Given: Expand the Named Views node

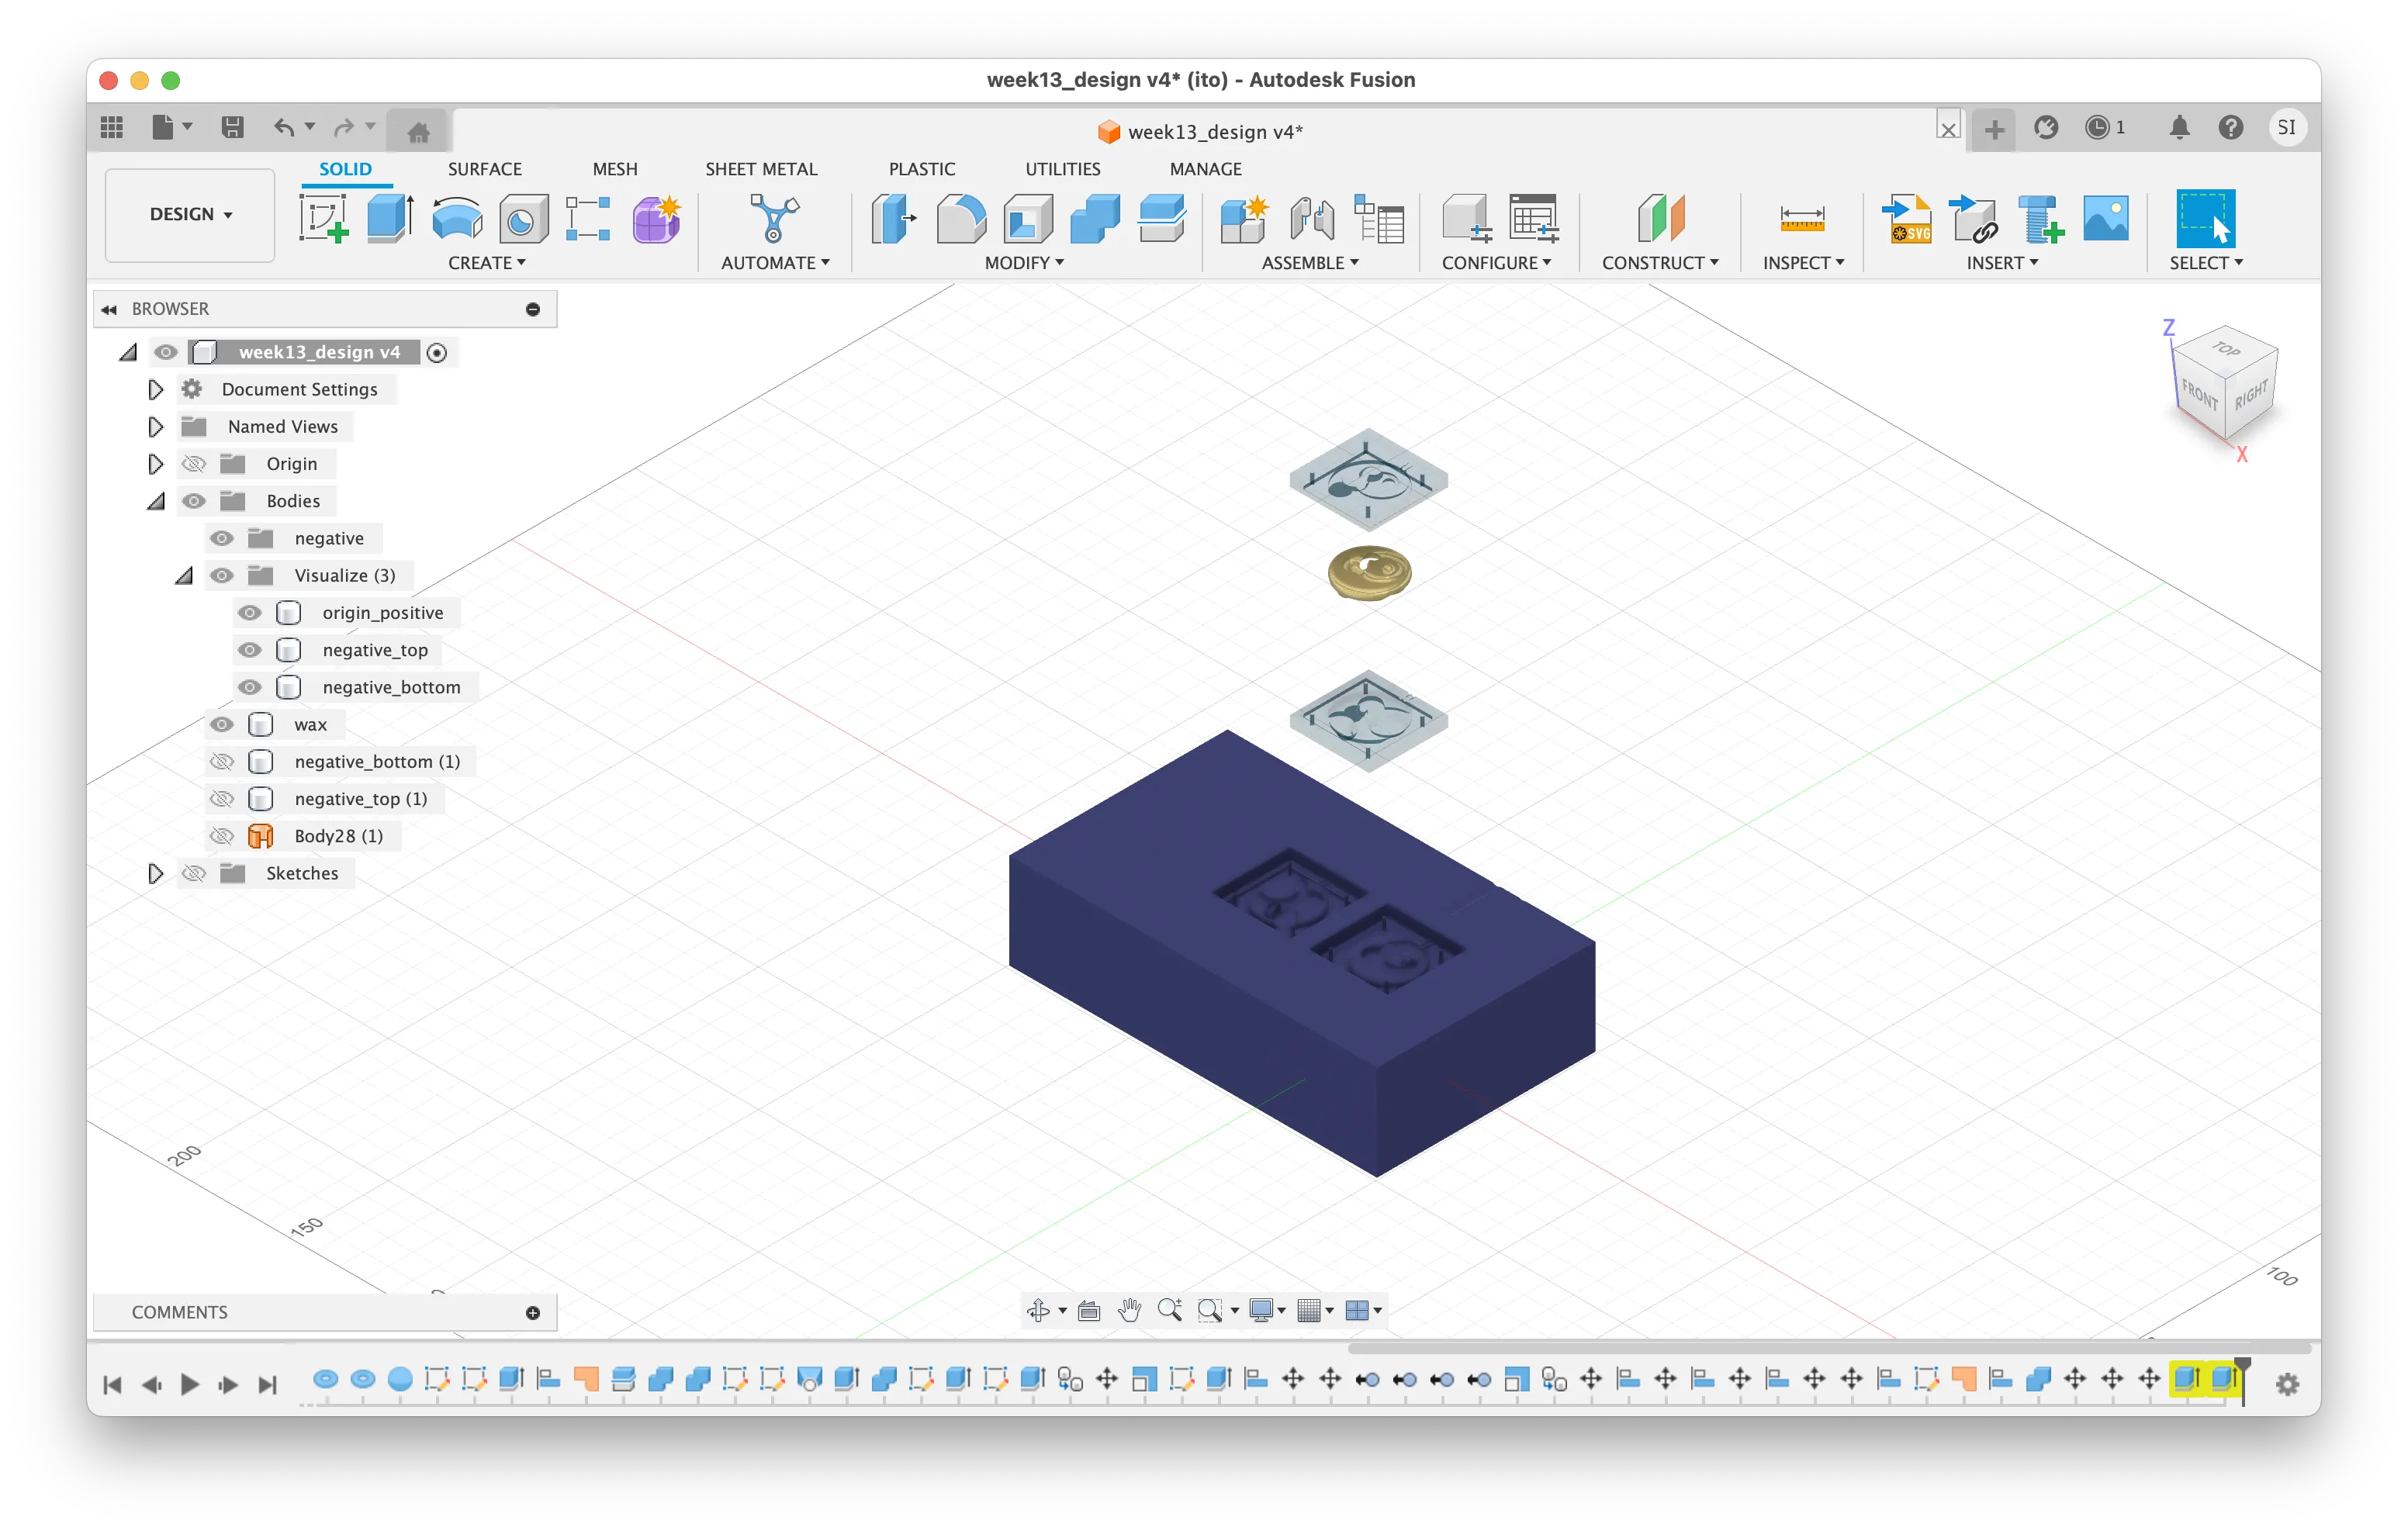Looking at the screenshot, I should point(155,426).
